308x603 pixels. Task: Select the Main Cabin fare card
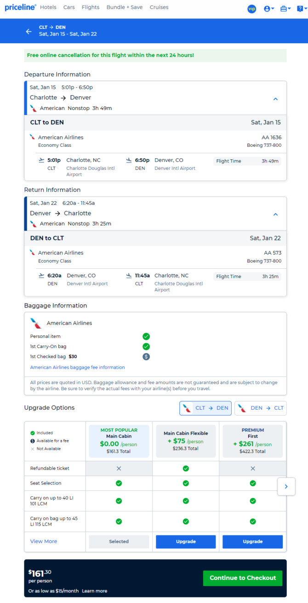click(119, 441)
